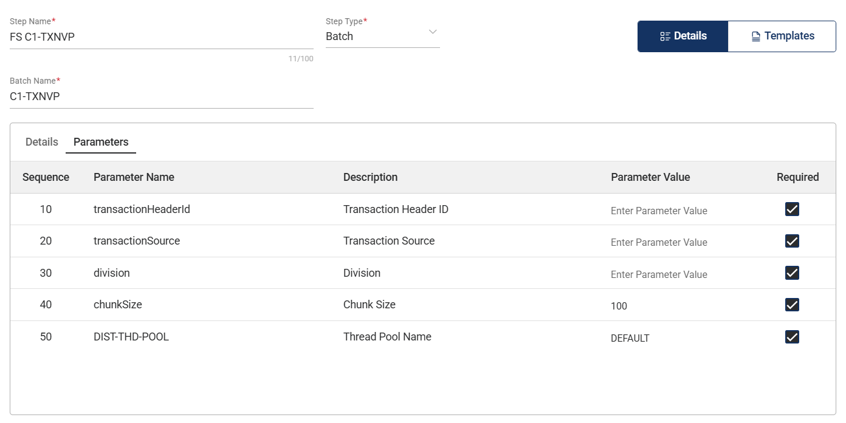Focus the Batch Name field
The width and height of the screenshot is (846, 423).
(161, 96)
